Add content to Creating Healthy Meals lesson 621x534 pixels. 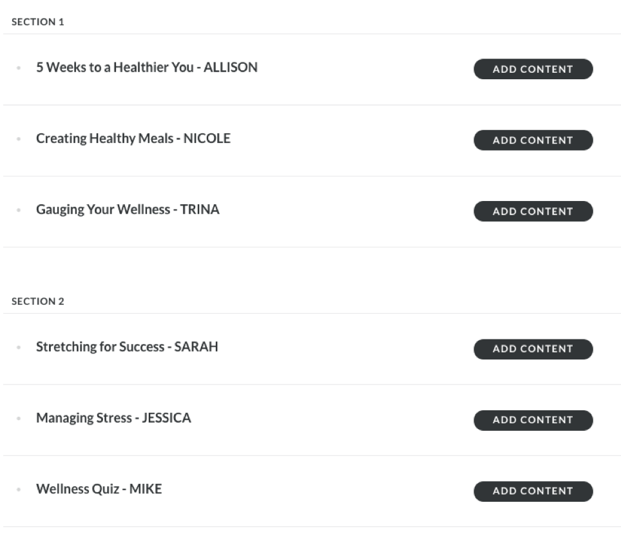click(533, 140)
